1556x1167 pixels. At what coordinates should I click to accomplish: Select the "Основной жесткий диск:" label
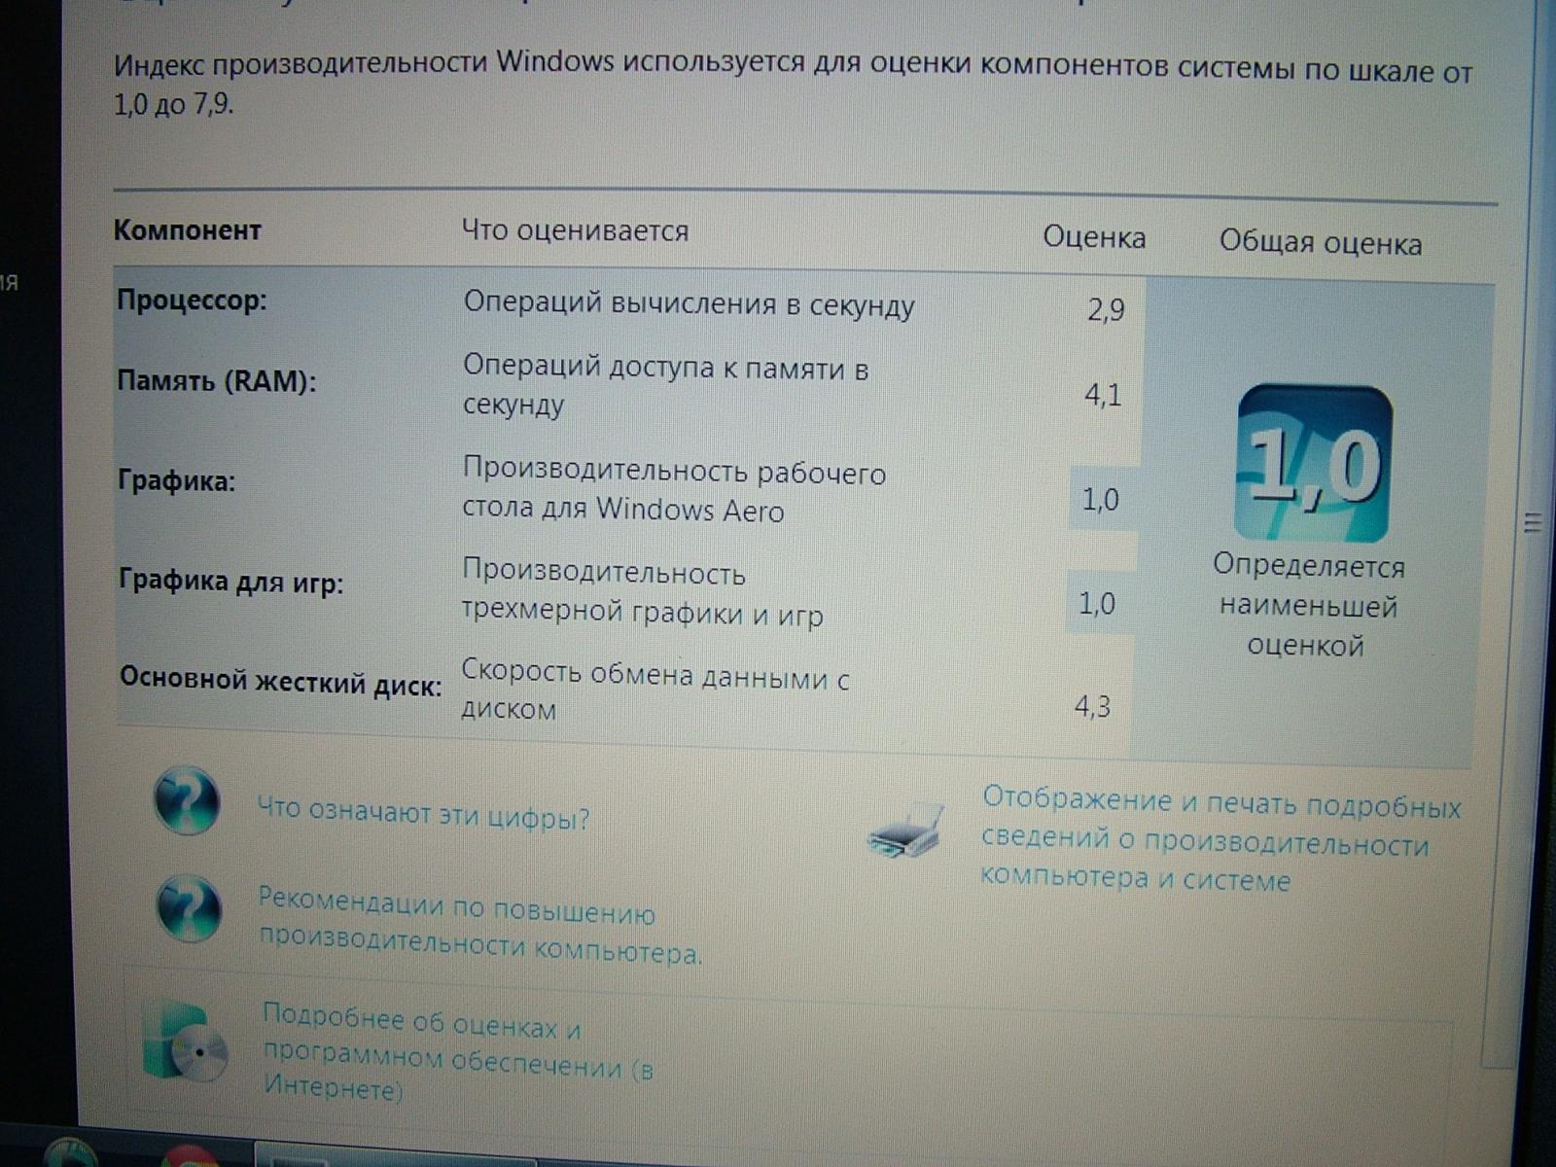(x=281, y=682)
